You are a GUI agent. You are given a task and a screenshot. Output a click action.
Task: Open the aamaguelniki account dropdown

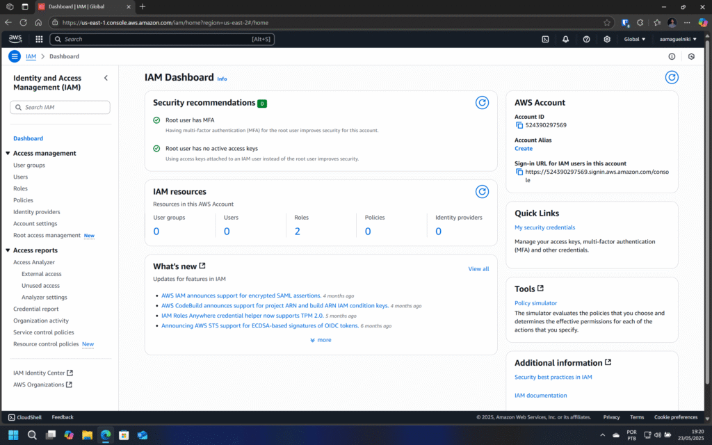(x=678, y=39)
